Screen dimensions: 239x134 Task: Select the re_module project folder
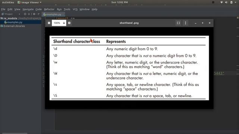tap(21, 18)
